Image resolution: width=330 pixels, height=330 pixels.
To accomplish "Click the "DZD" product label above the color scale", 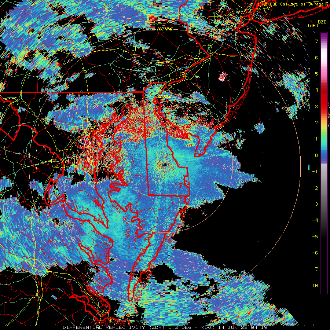I will 322,22.
